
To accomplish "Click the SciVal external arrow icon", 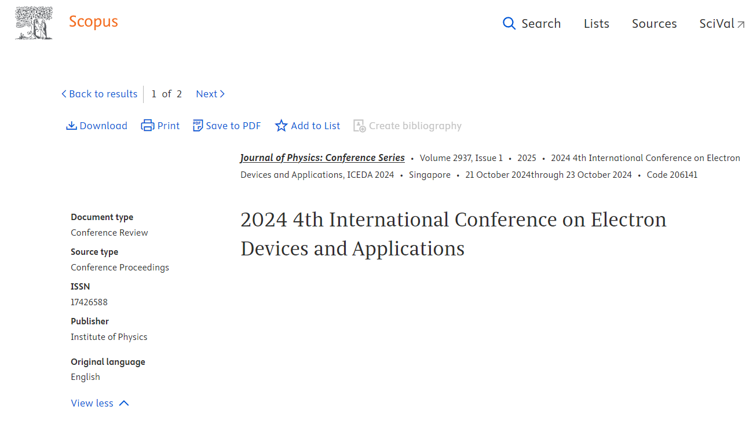I will 741,24.
